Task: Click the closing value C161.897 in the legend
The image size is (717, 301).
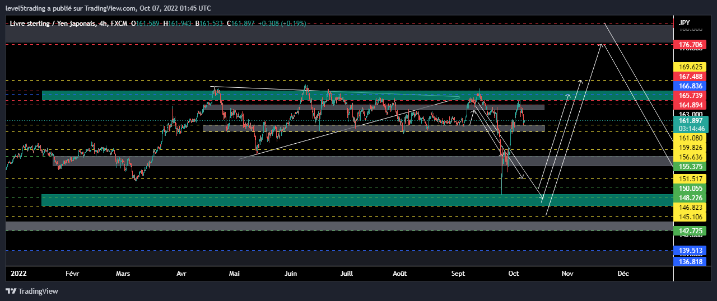Action: click(x=241, y=23)
